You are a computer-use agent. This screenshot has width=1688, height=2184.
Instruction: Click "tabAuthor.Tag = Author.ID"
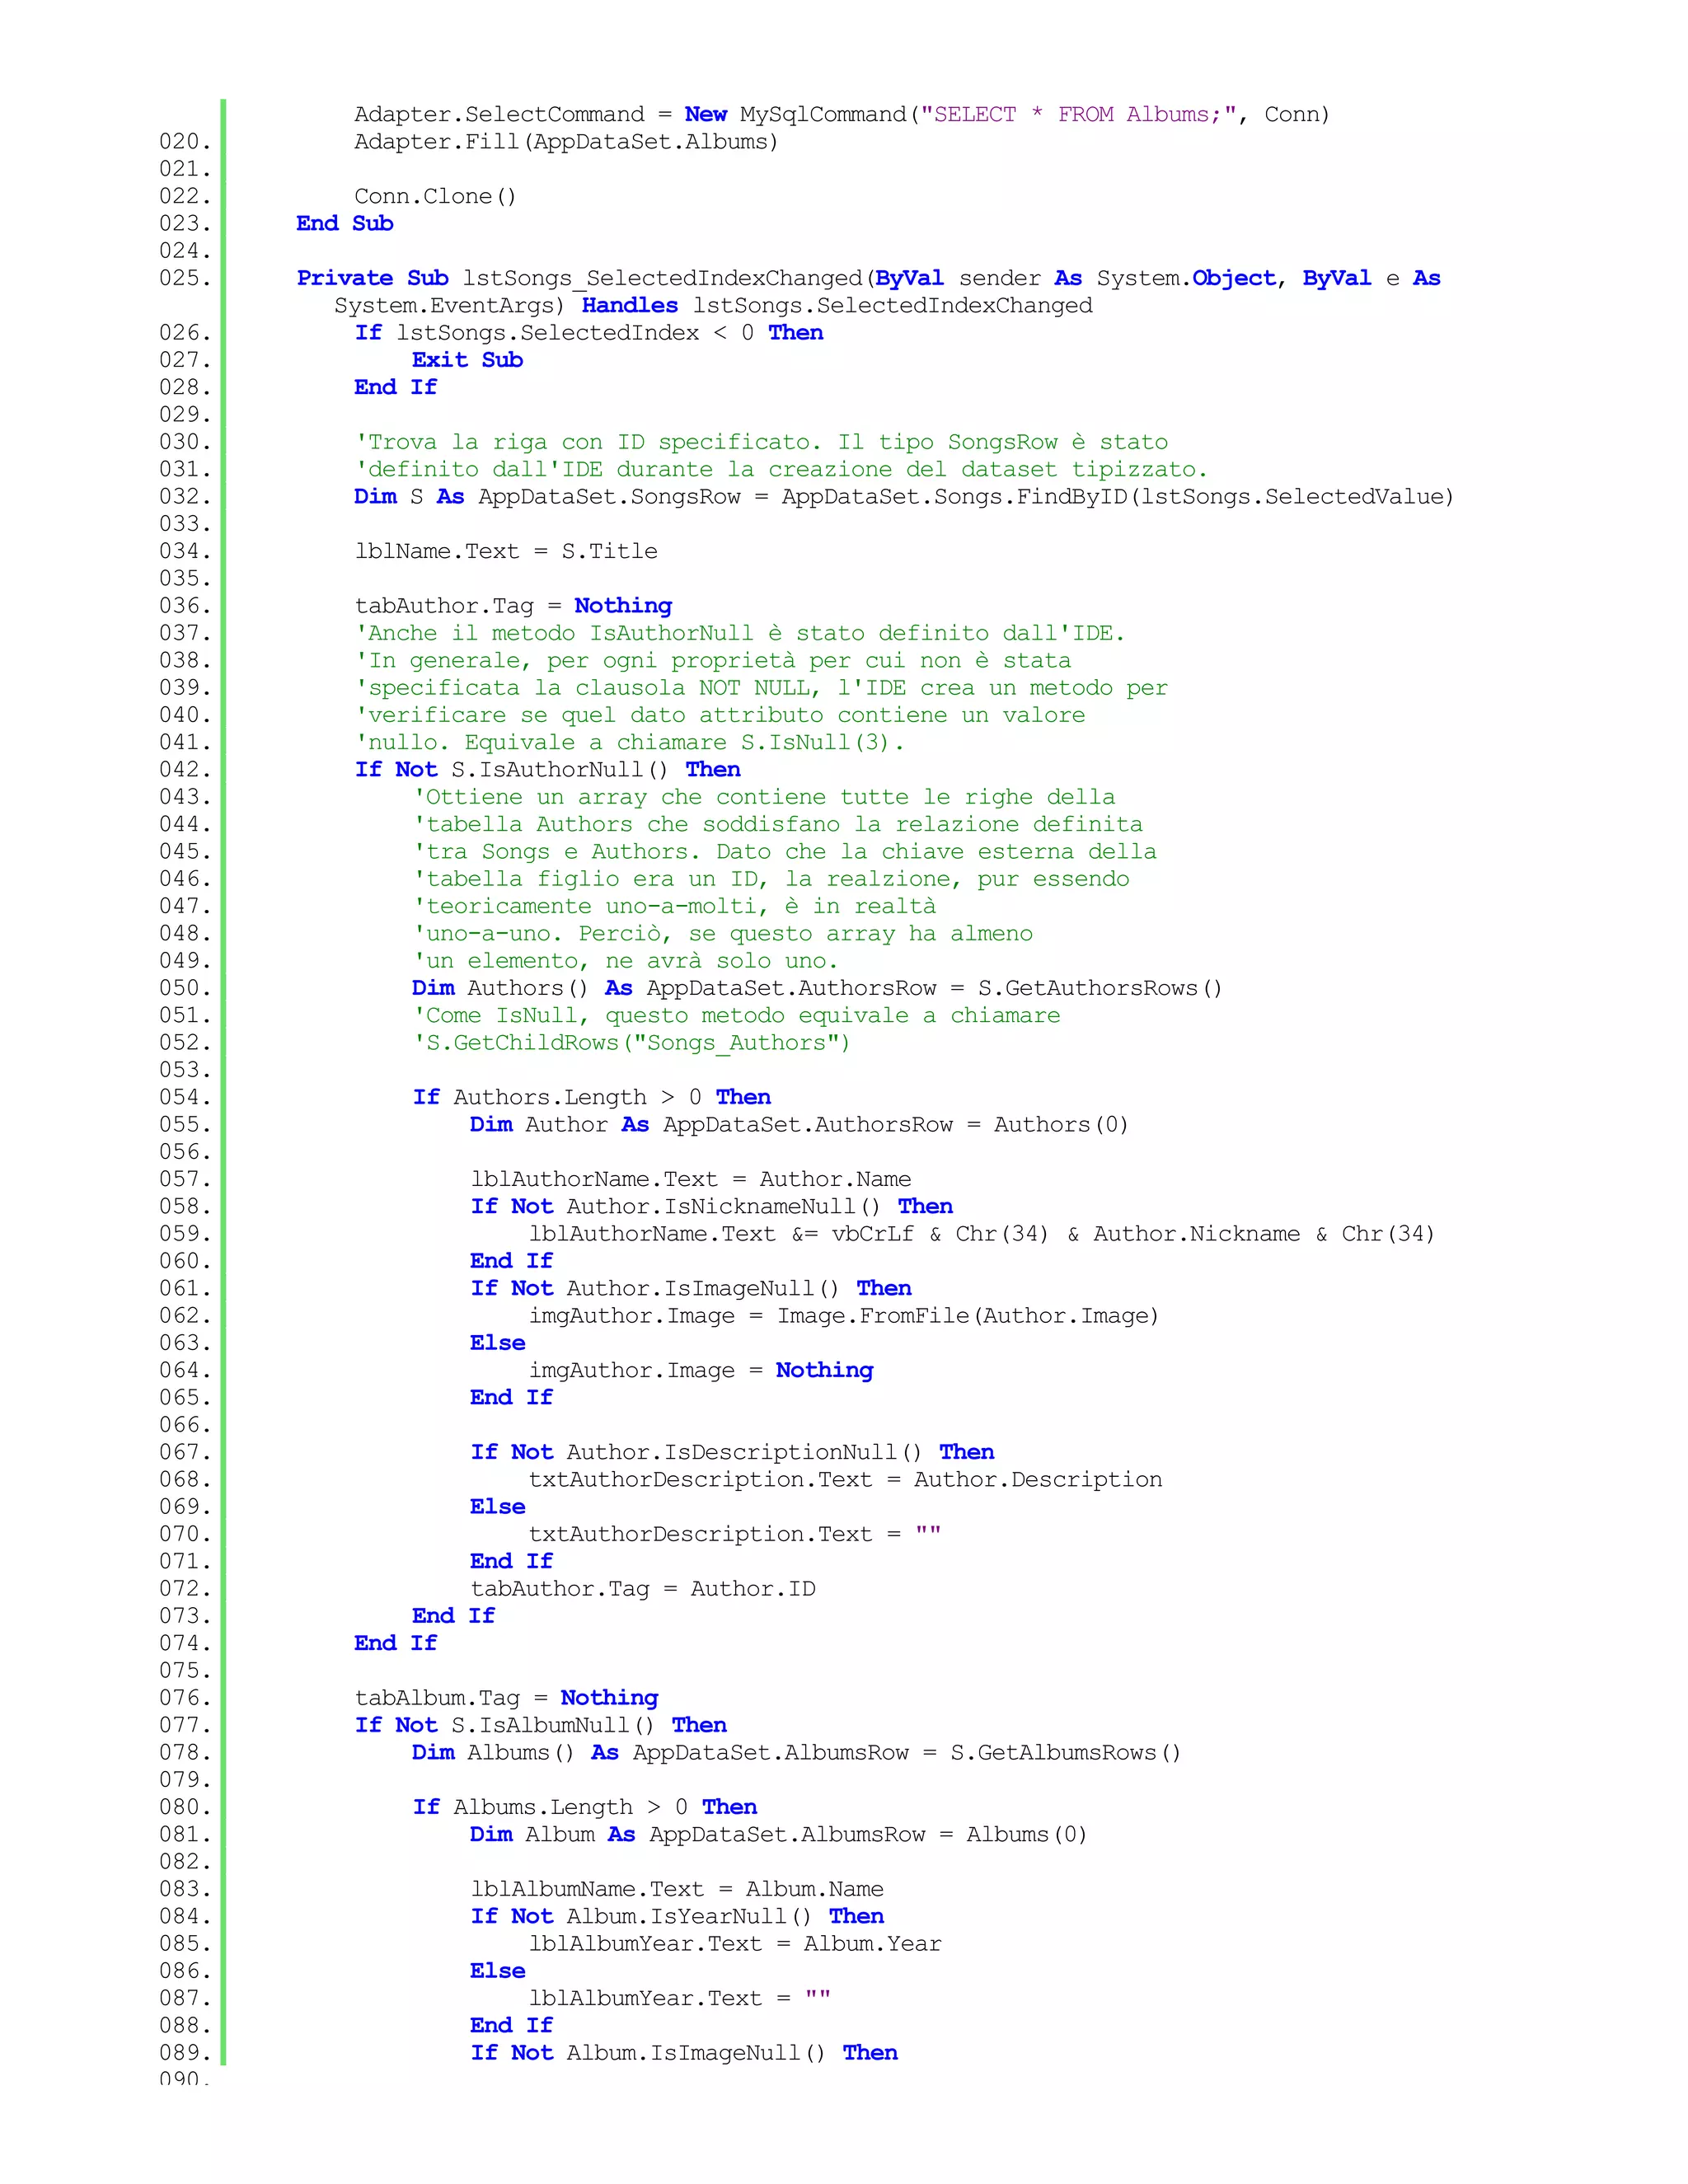[643, 1589]
